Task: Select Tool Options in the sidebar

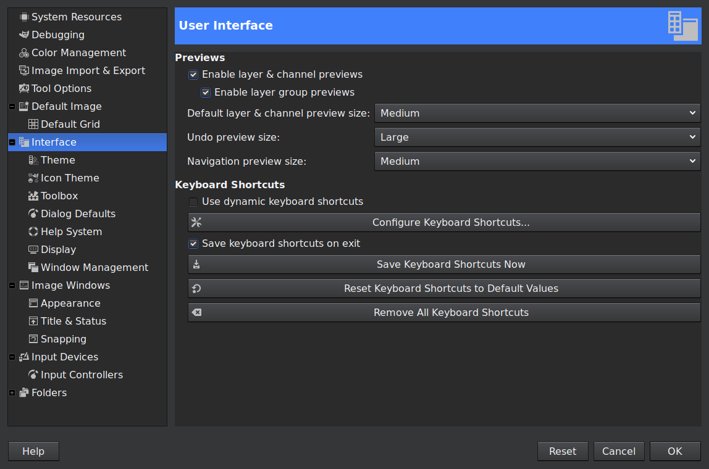Action: click(61, 89)
